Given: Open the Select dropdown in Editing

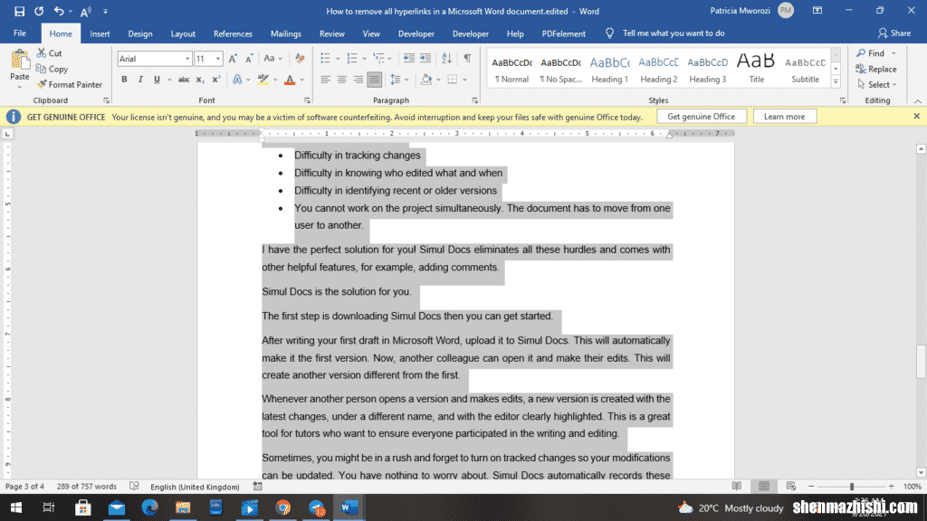Looking at the screenshot, I should 877,84.
